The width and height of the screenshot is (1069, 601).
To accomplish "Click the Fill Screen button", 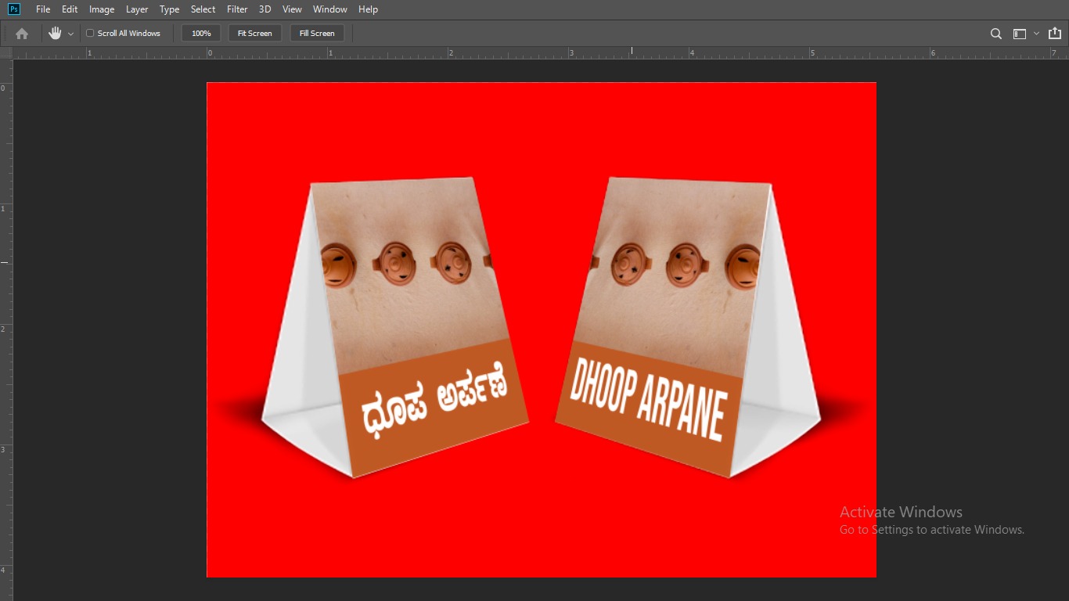I will tap(317, 34).
